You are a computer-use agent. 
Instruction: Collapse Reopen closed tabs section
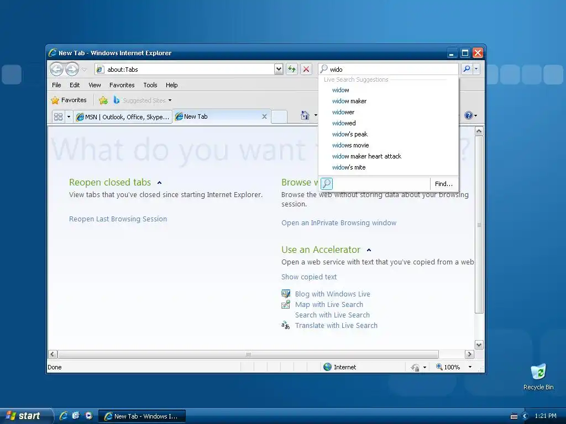[x=159, y=183]
